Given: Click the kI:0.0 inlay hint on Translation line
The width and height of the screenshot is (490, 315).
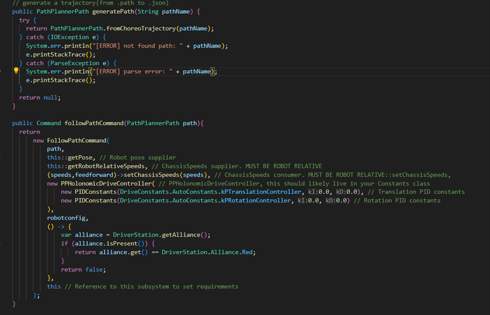Looking at the screenshot, I should [x=319, y=192].
